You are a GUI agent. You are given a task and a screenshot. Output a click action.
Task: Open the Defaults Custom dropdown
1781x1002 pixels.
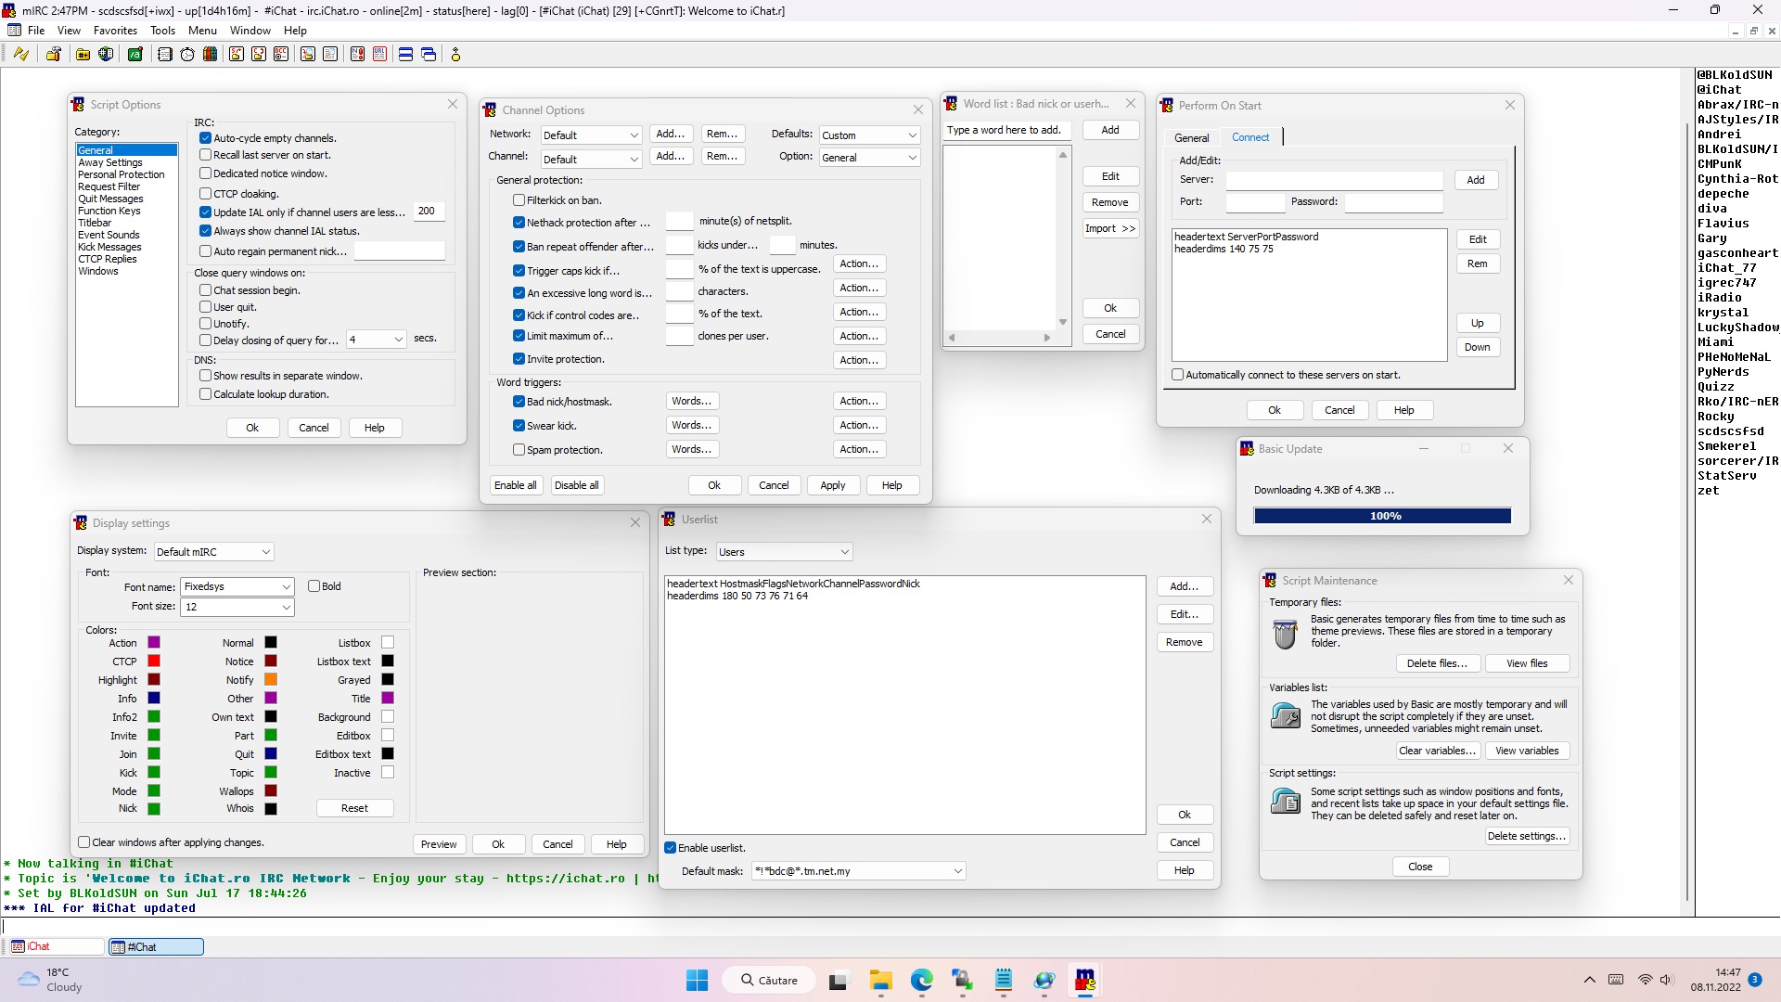click(869, 135)
